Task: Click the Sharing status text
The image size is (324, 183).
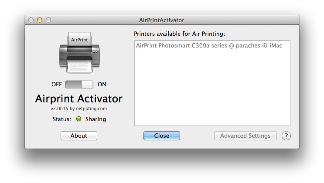Action: [95, 119]
